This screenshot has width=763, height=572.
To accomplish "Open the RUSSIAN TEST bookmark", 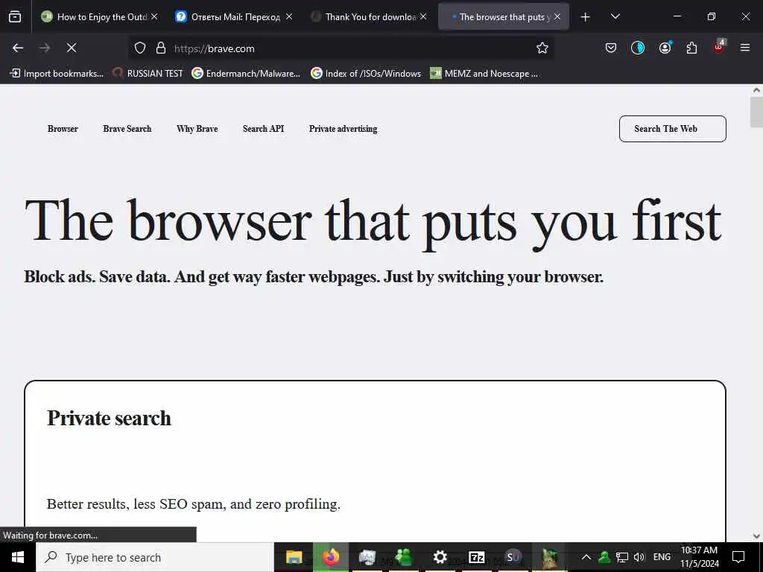I will 148,74.
